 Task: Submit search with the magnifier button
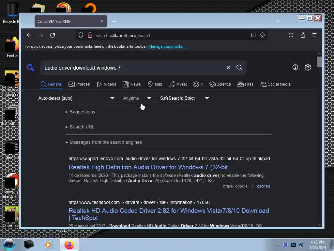(239, 68)
